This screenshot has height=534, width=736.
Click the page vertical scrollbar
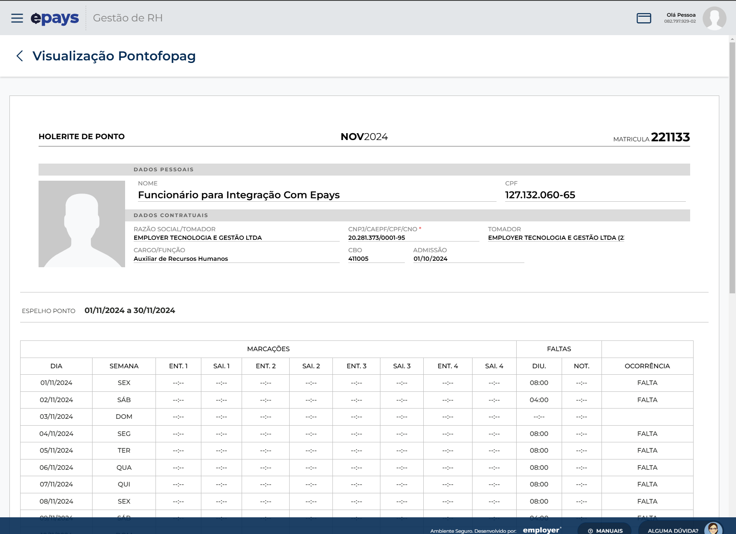click(732, 167)
